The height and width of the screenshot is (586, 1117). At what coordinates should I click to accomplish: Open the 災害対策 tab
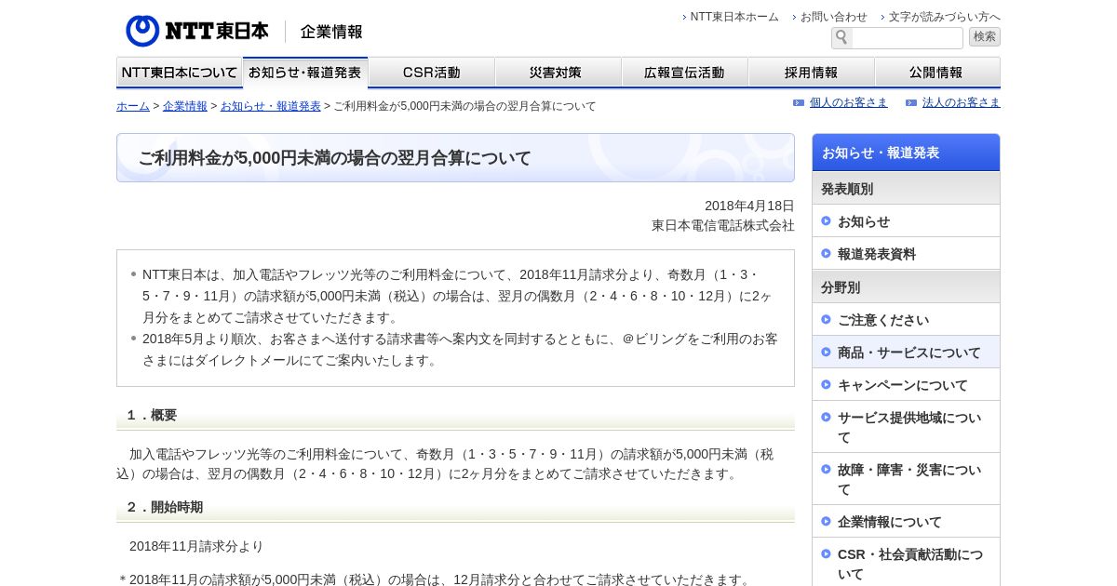click(558, 72)
